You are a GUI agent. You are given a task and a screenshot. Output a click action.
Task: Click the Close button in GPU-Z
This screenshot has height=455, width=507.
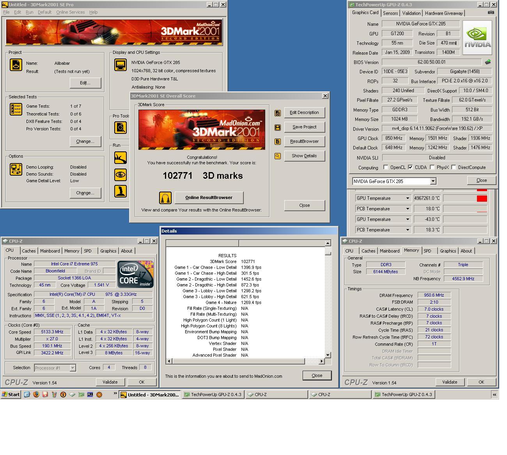481,180
